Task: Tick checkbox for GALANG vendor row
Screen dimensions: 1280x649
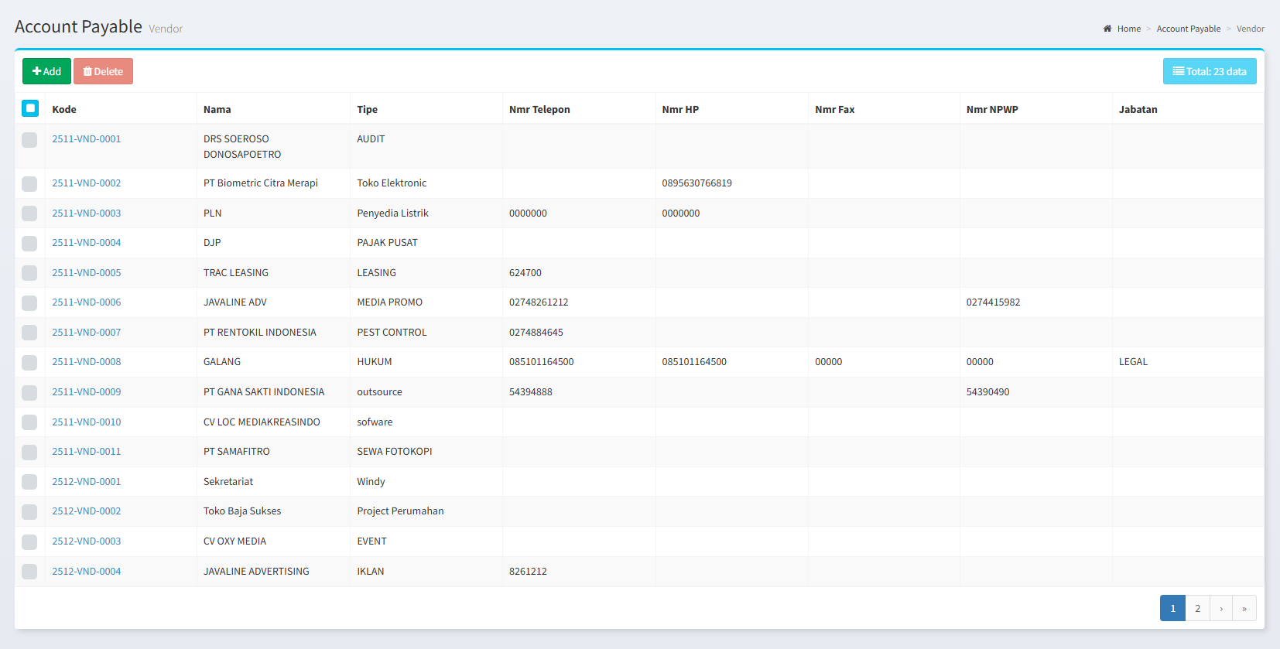Action: [x=29, y=362]
